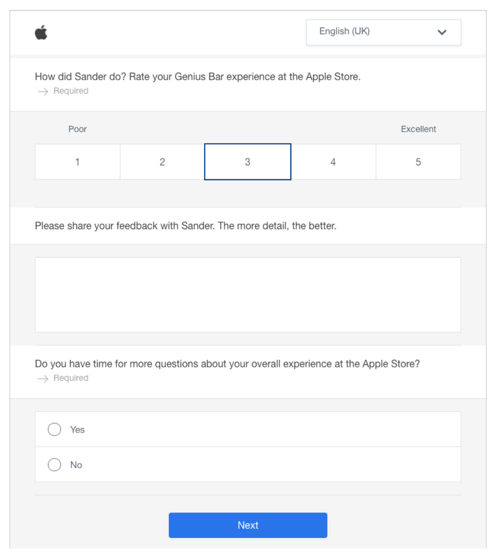499x559 pixels.
Task: Click the Poor label above the scale
Action: (x=77, y=129)
